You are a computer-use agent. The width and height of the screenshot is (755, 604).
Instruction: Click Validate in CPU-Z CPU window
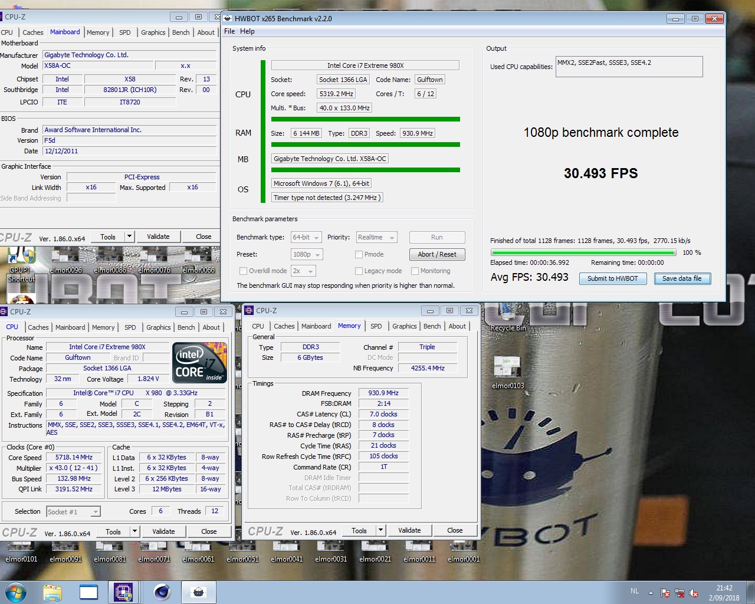pos(163,531)
